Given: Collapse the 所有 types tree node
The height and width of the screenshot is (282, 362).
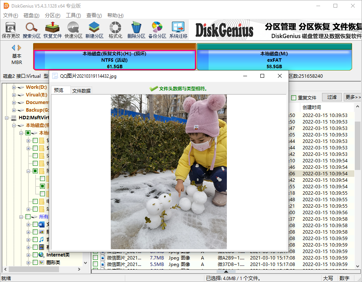Looking at the screenshot, I should [x=21, y=217].
